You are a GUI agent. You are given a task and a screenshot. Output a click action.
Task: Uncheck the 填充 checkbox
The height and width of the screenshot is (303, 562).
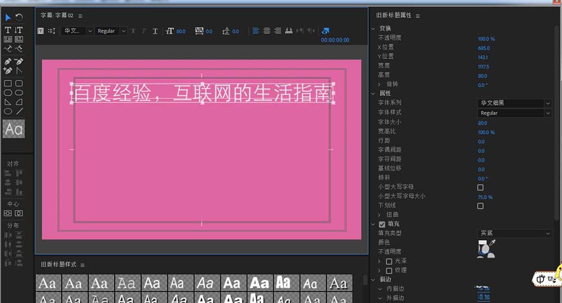(x=382, y=224)
